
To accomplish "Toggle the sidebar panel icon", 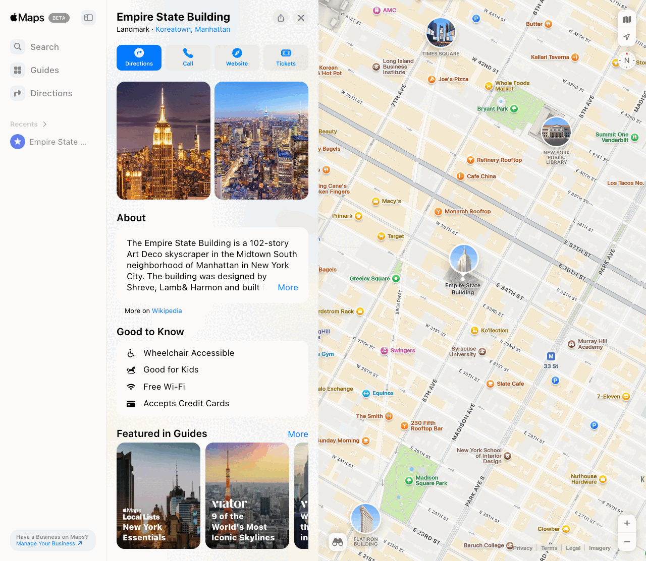I will click(x=88, y=18).
